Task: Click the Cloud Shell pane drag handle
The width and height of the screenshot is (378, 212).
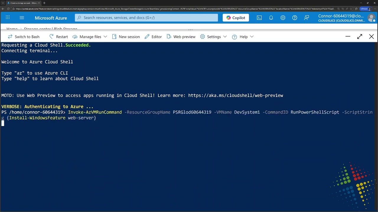Action: click(190, 30)
